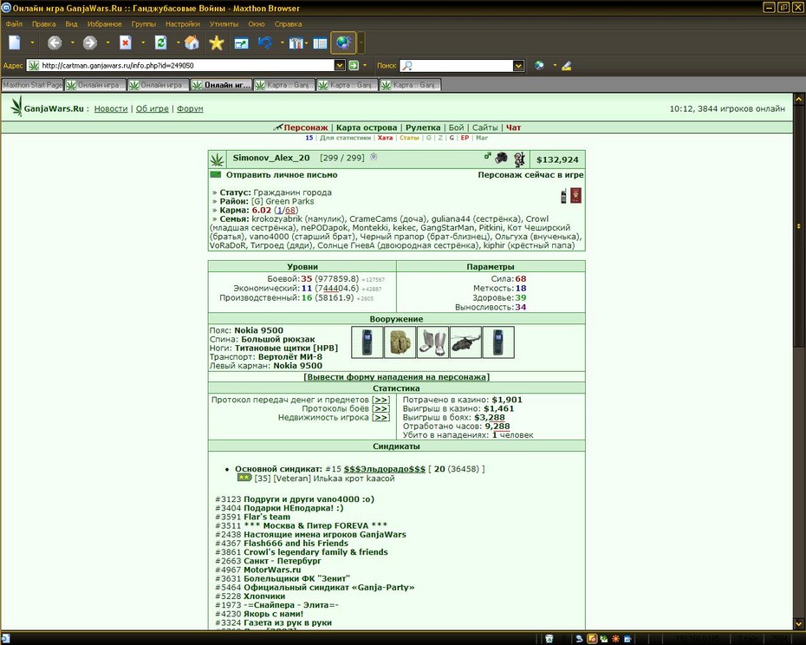Go back with the Back arrow icon
This screenshot has width=806, height=645.
[55, 42]
